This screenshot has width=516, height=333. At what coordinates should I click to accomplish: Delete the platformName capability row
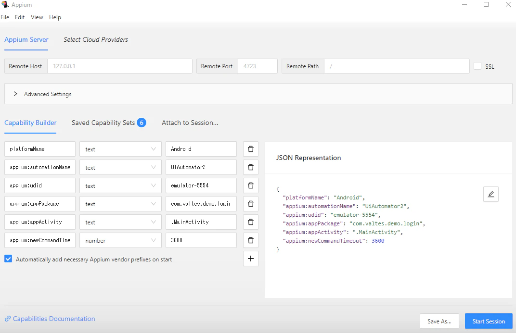250,149
